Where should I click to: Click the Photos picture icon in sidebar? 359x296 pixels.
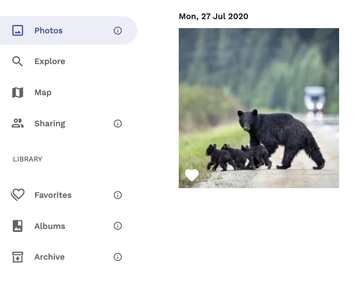coord(18,31)
